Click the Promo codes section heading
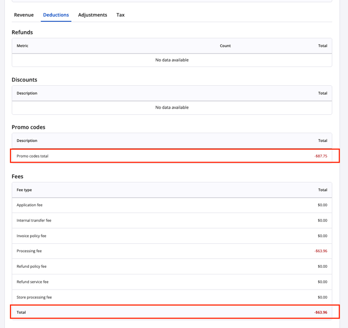 [29, 127]
